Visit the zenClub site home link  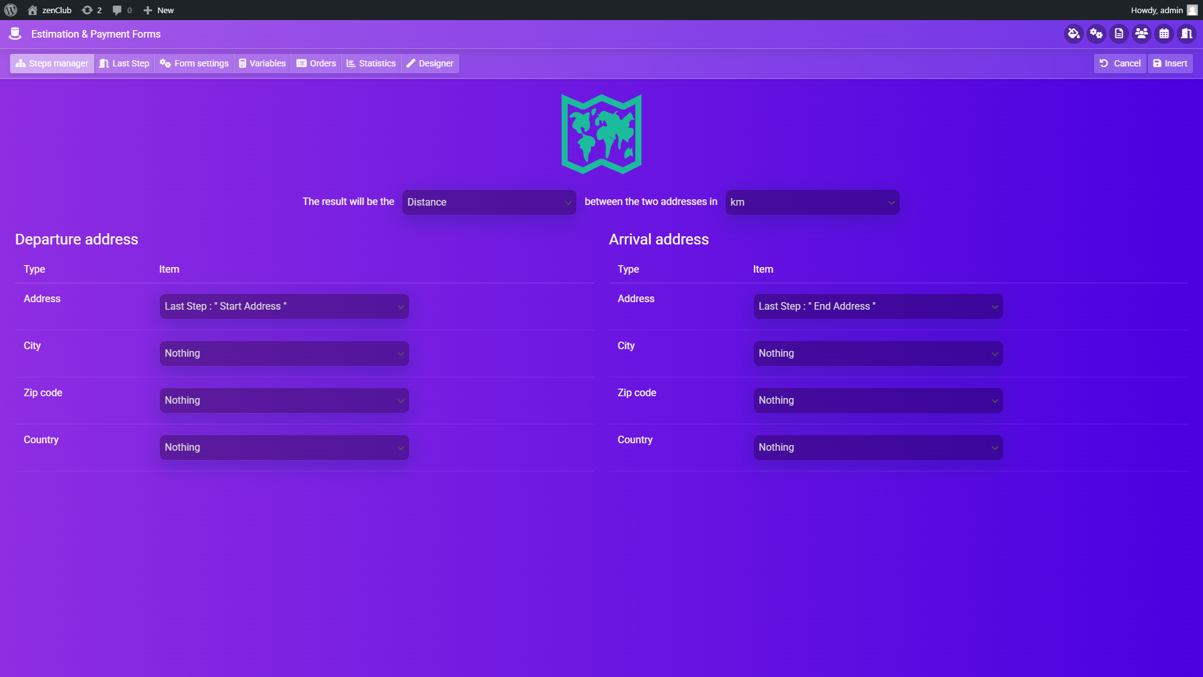point(49,10)
